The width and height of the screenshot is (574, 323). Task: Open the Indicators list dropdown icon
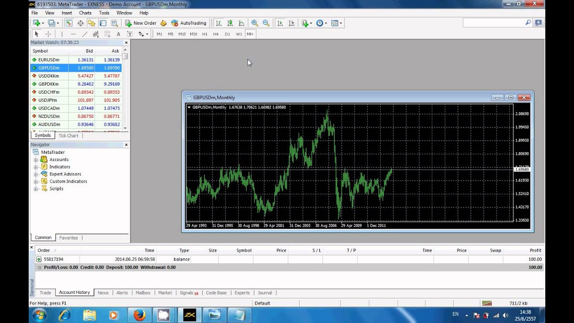click(x=307, y=23)
